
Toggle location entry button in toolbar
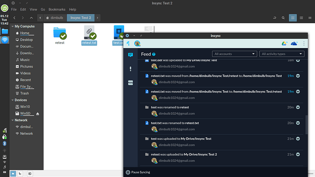click(275, 18)
